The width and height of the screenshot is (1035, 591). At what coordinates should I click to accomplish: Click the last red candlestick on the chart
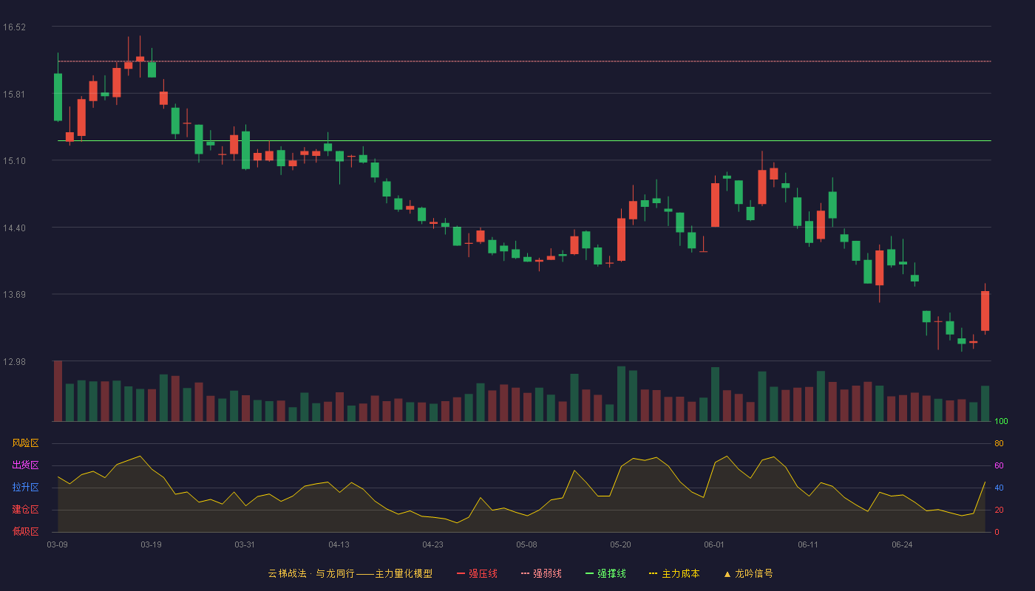point(985,310)
